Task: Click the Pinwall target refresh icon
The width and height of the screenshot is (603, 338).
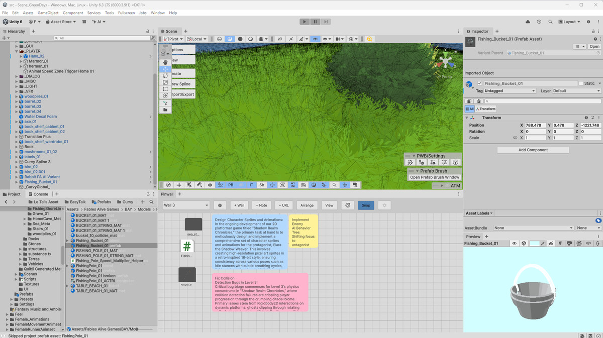Action: 347,205
